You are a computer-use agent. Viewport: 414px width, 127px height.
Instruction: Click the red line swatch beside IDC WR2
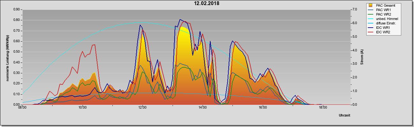coord(371,32)
